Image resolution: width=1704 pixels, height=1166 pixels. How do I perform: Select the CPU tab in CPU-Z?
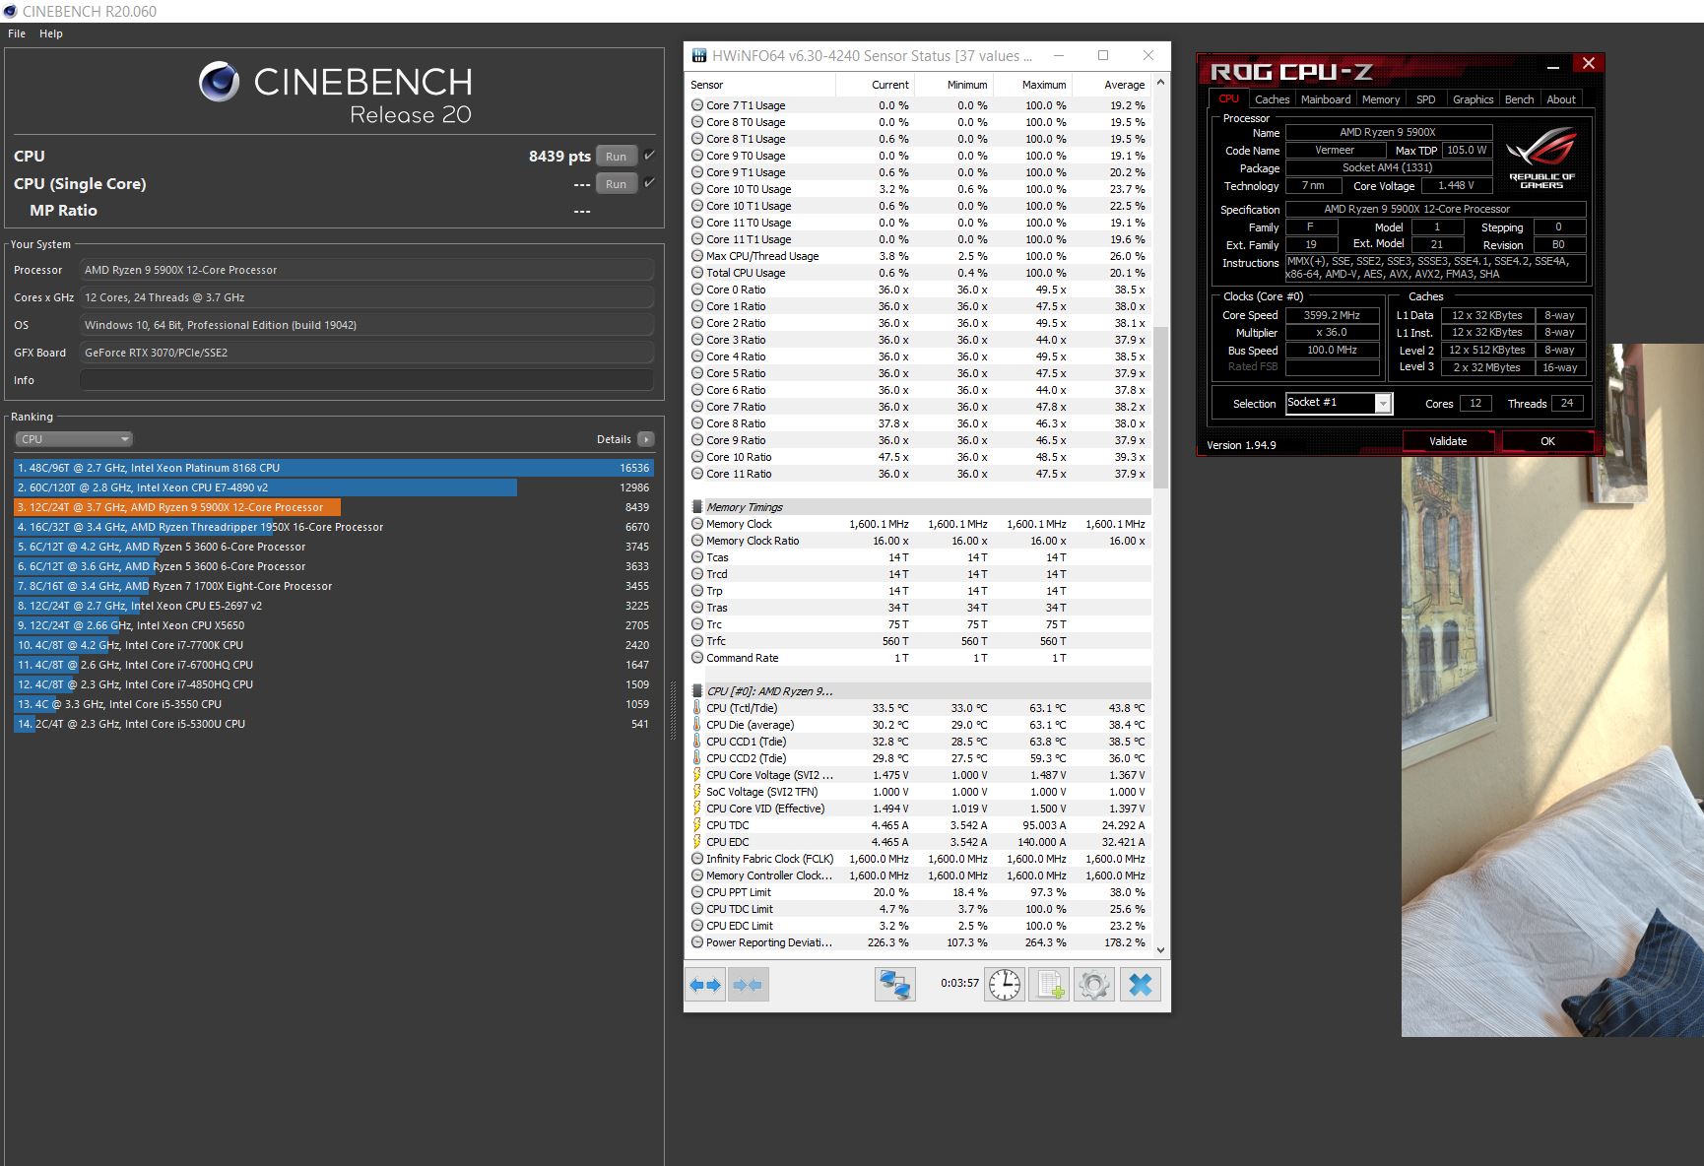pos(1228,98)
